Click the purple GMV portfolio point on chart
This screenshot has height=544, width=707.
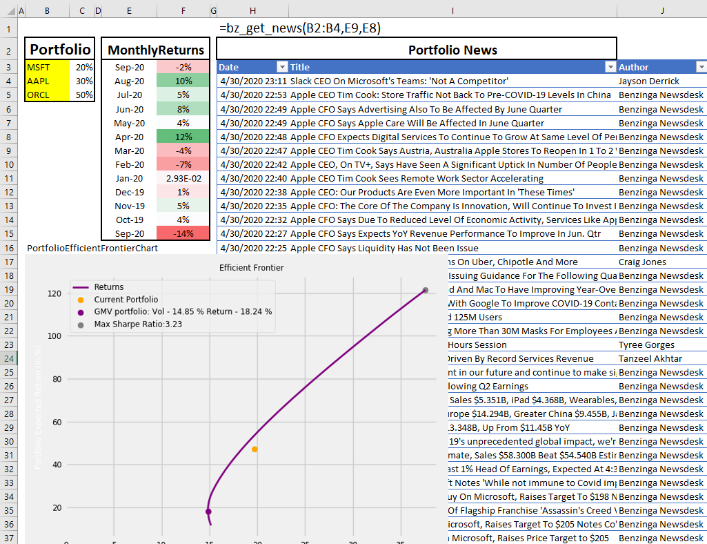[208, 512]
